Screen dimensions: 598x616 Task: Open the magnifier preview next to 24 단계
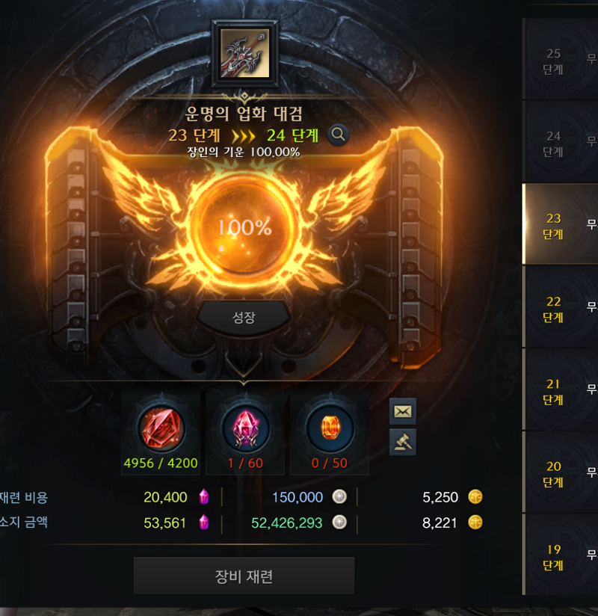tap(338, 135)
